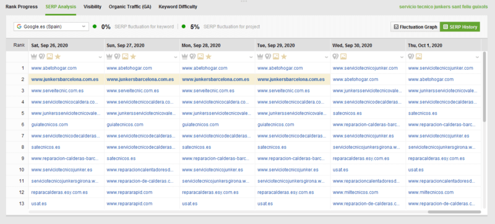The width and height of the screenshot is (495, 224).
Task: Click the 0% SERP fluctuation for keyword value
Action: click(x=106, y=27)
